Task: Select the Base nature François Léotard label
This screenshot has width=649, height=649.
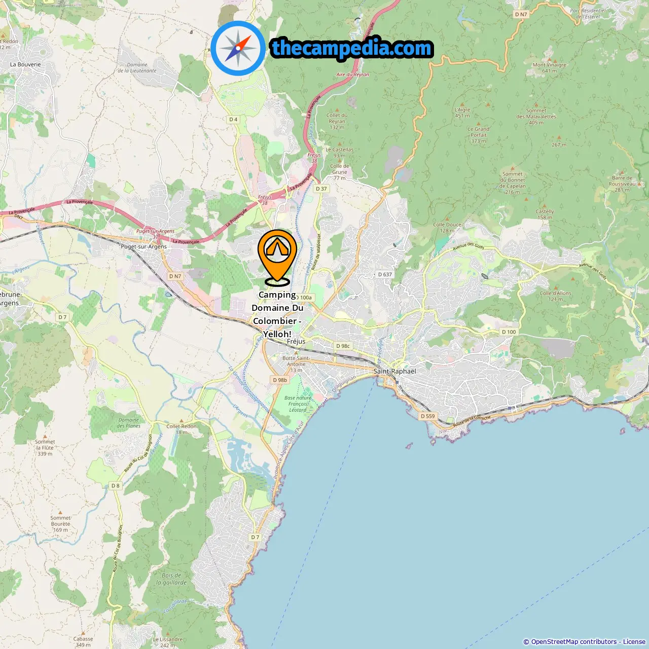Action: point(298,404)
